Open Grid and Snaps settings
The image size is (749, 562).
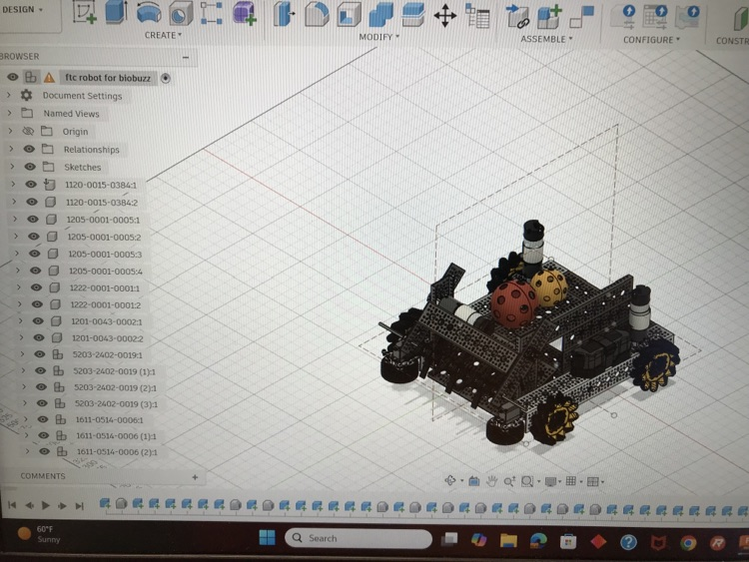point(571,481)
